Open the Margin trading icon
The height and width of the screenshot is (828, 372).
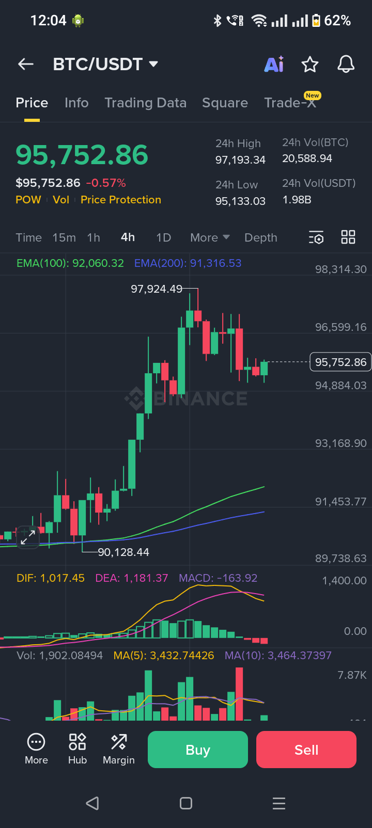point(119,749)
